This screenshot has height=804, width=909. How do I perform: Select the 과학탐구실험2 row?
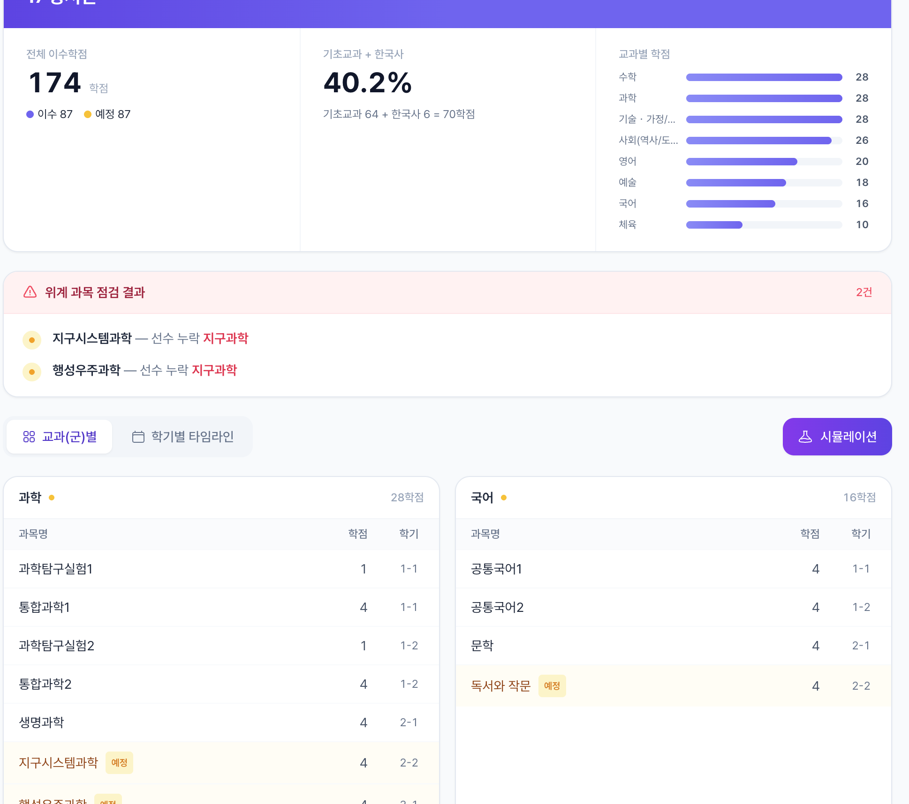coord(221,646)
